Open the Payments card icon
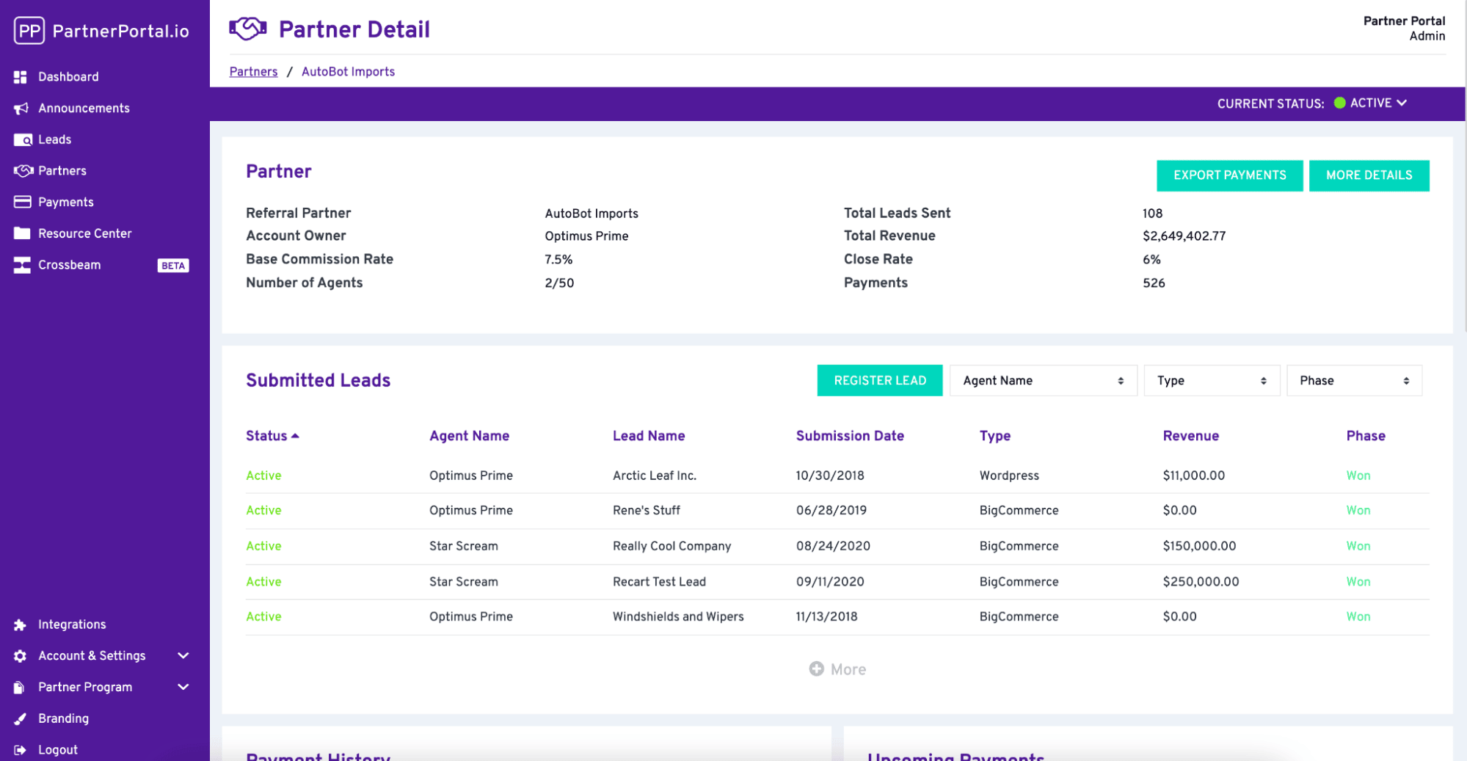Image resolution: width=1467 pixels, height=761 pixels. pyautogui.click(x=21, y=202)
